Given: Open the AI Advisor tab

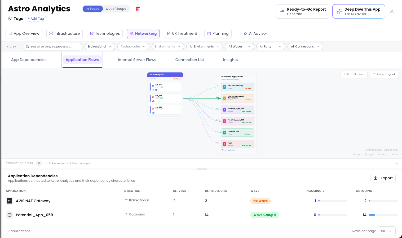Looking at the screenshot, I should coord(255,33).
